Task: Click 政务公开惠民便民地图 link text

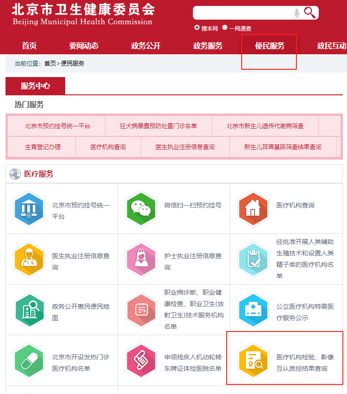Action: pos(81,312)
